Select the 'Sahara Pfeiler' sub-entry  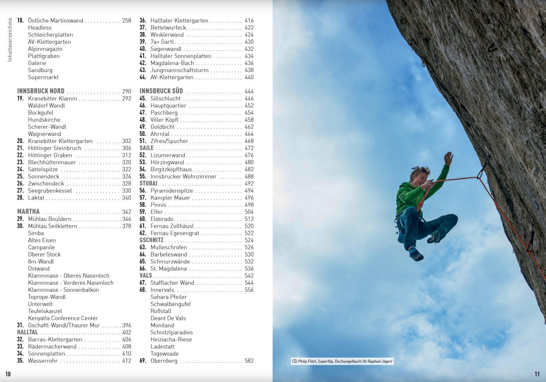[168, 297]
